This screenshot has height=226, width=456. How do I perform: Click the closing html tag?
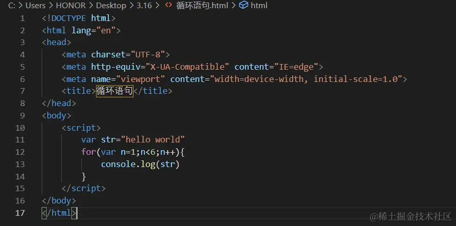click(x=60, y=213)
